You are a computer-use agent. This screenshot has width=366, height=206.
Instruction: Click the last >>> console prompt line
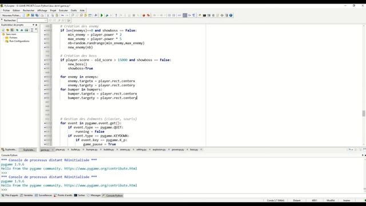tap(4, 189)
